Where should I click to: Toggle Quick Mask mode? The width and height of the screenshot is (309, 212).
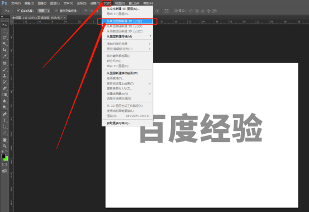(4, 164)
